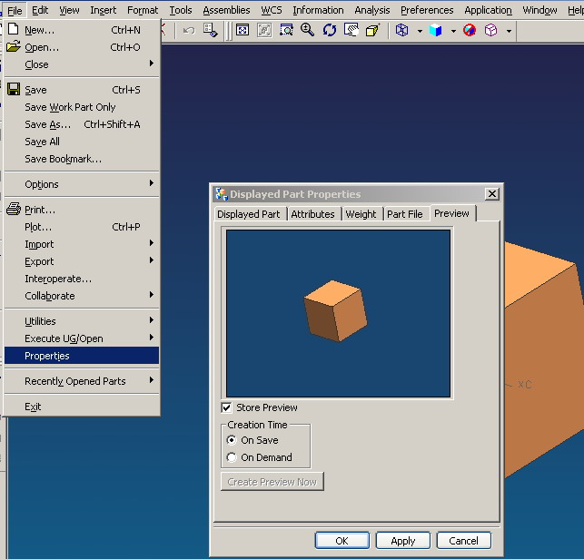
Task: Open dropdown arrow beside wireframe cube icon
Action: point(420,31)
